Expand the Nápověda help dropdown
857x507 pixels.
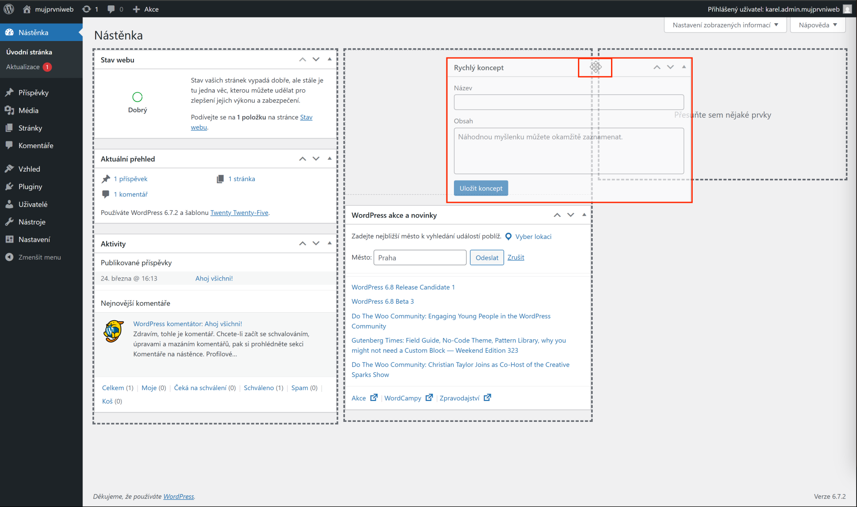(x=817, y=25)
